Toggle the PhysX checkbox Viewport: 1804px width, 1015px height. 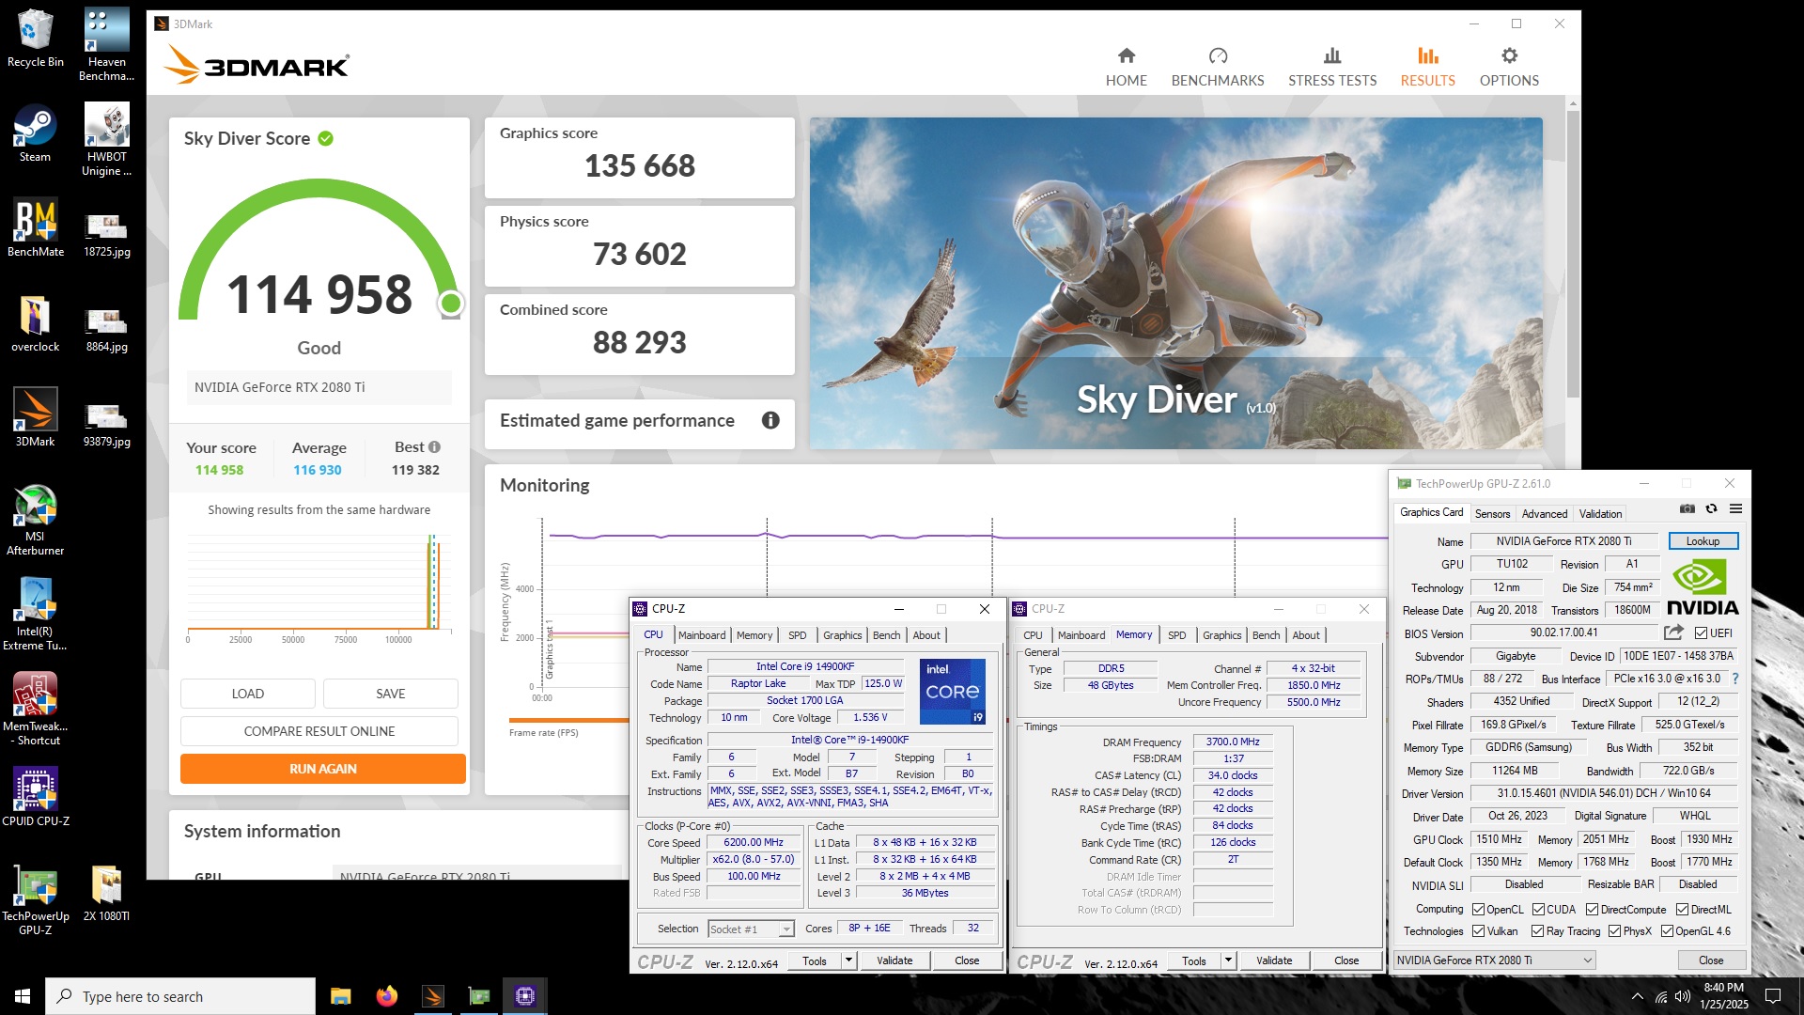click(1614, 931)
